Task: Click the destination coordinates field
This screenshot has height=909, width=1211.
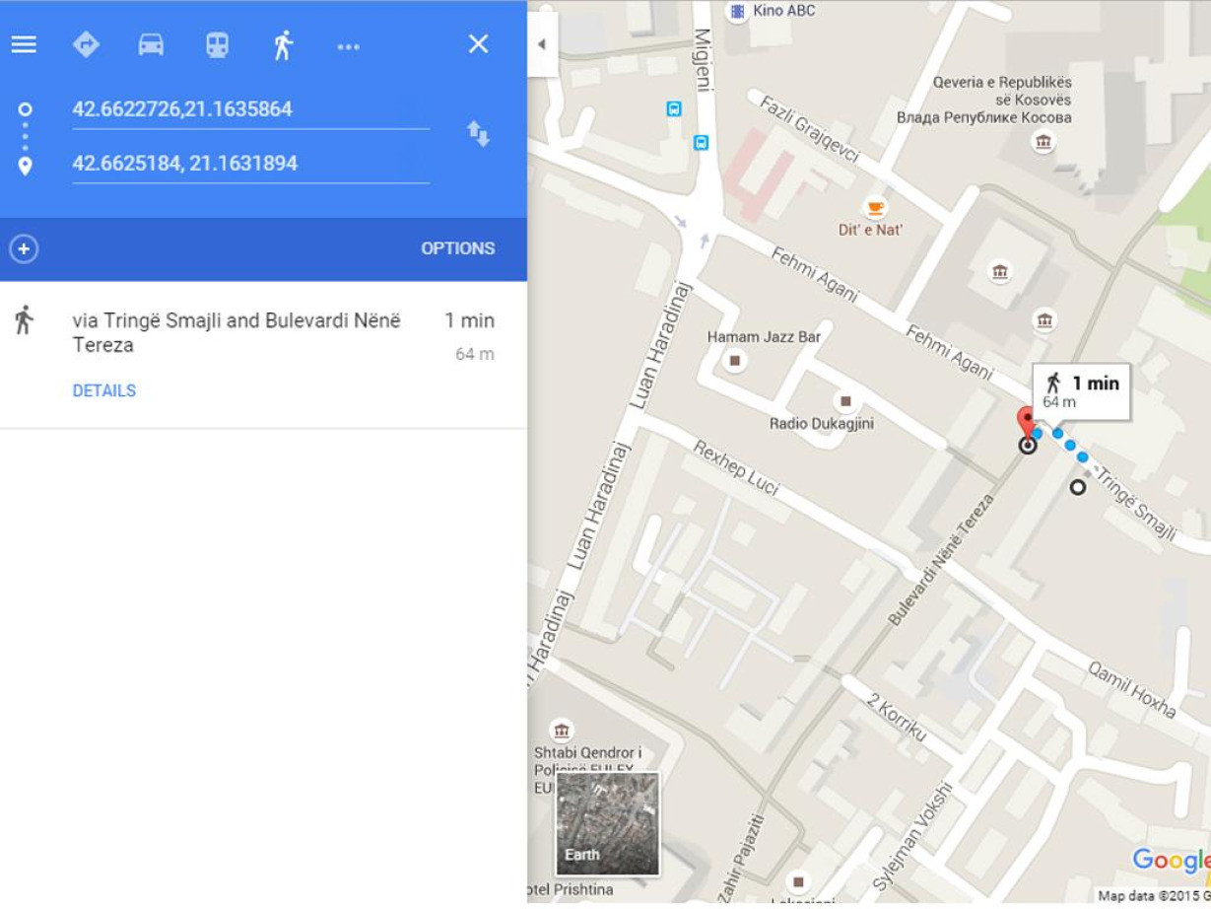Action: pyautogui.click(x=250, y=164)
